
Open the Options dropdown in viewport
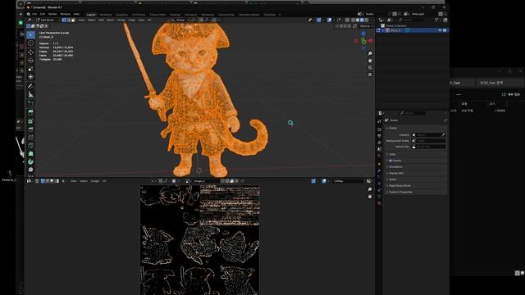[366, 26]
